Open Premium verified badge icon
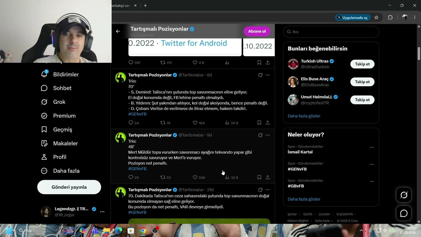Image resolution: width=421 pixels, height=237 pixels. [44, 116]
